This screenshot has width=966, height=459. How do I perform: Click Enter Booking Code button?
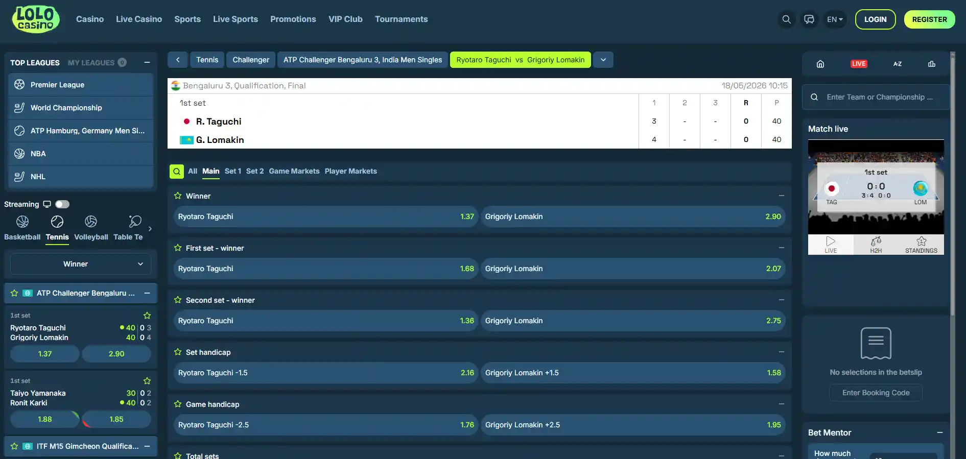click(x=876, y=393)
